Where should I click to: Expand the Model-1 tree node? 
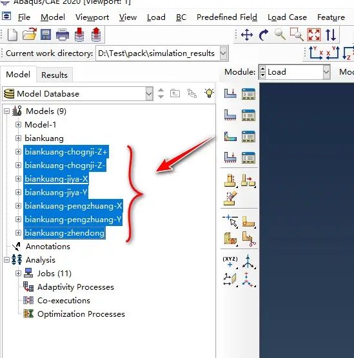coord(18,125)
